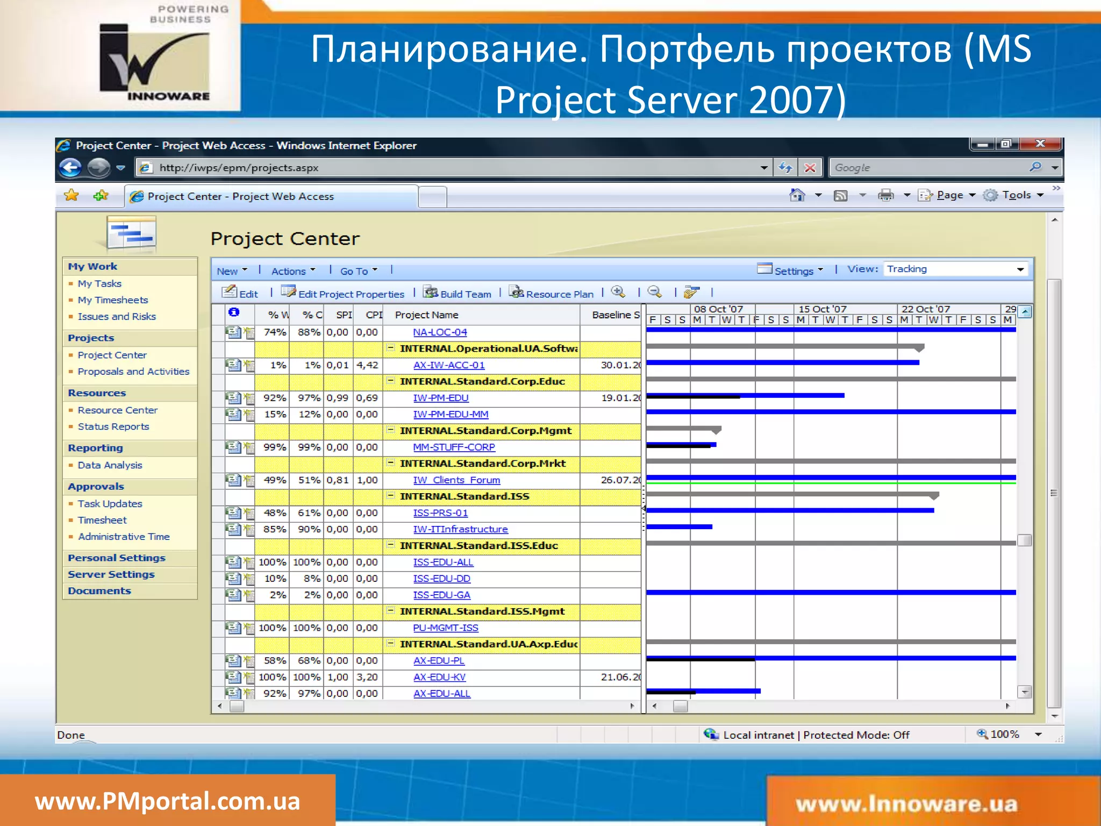This screenshot has height=826, width=1101.
Task: Click the page vertical scrollbar thumb
Action: click(1054, 493)
